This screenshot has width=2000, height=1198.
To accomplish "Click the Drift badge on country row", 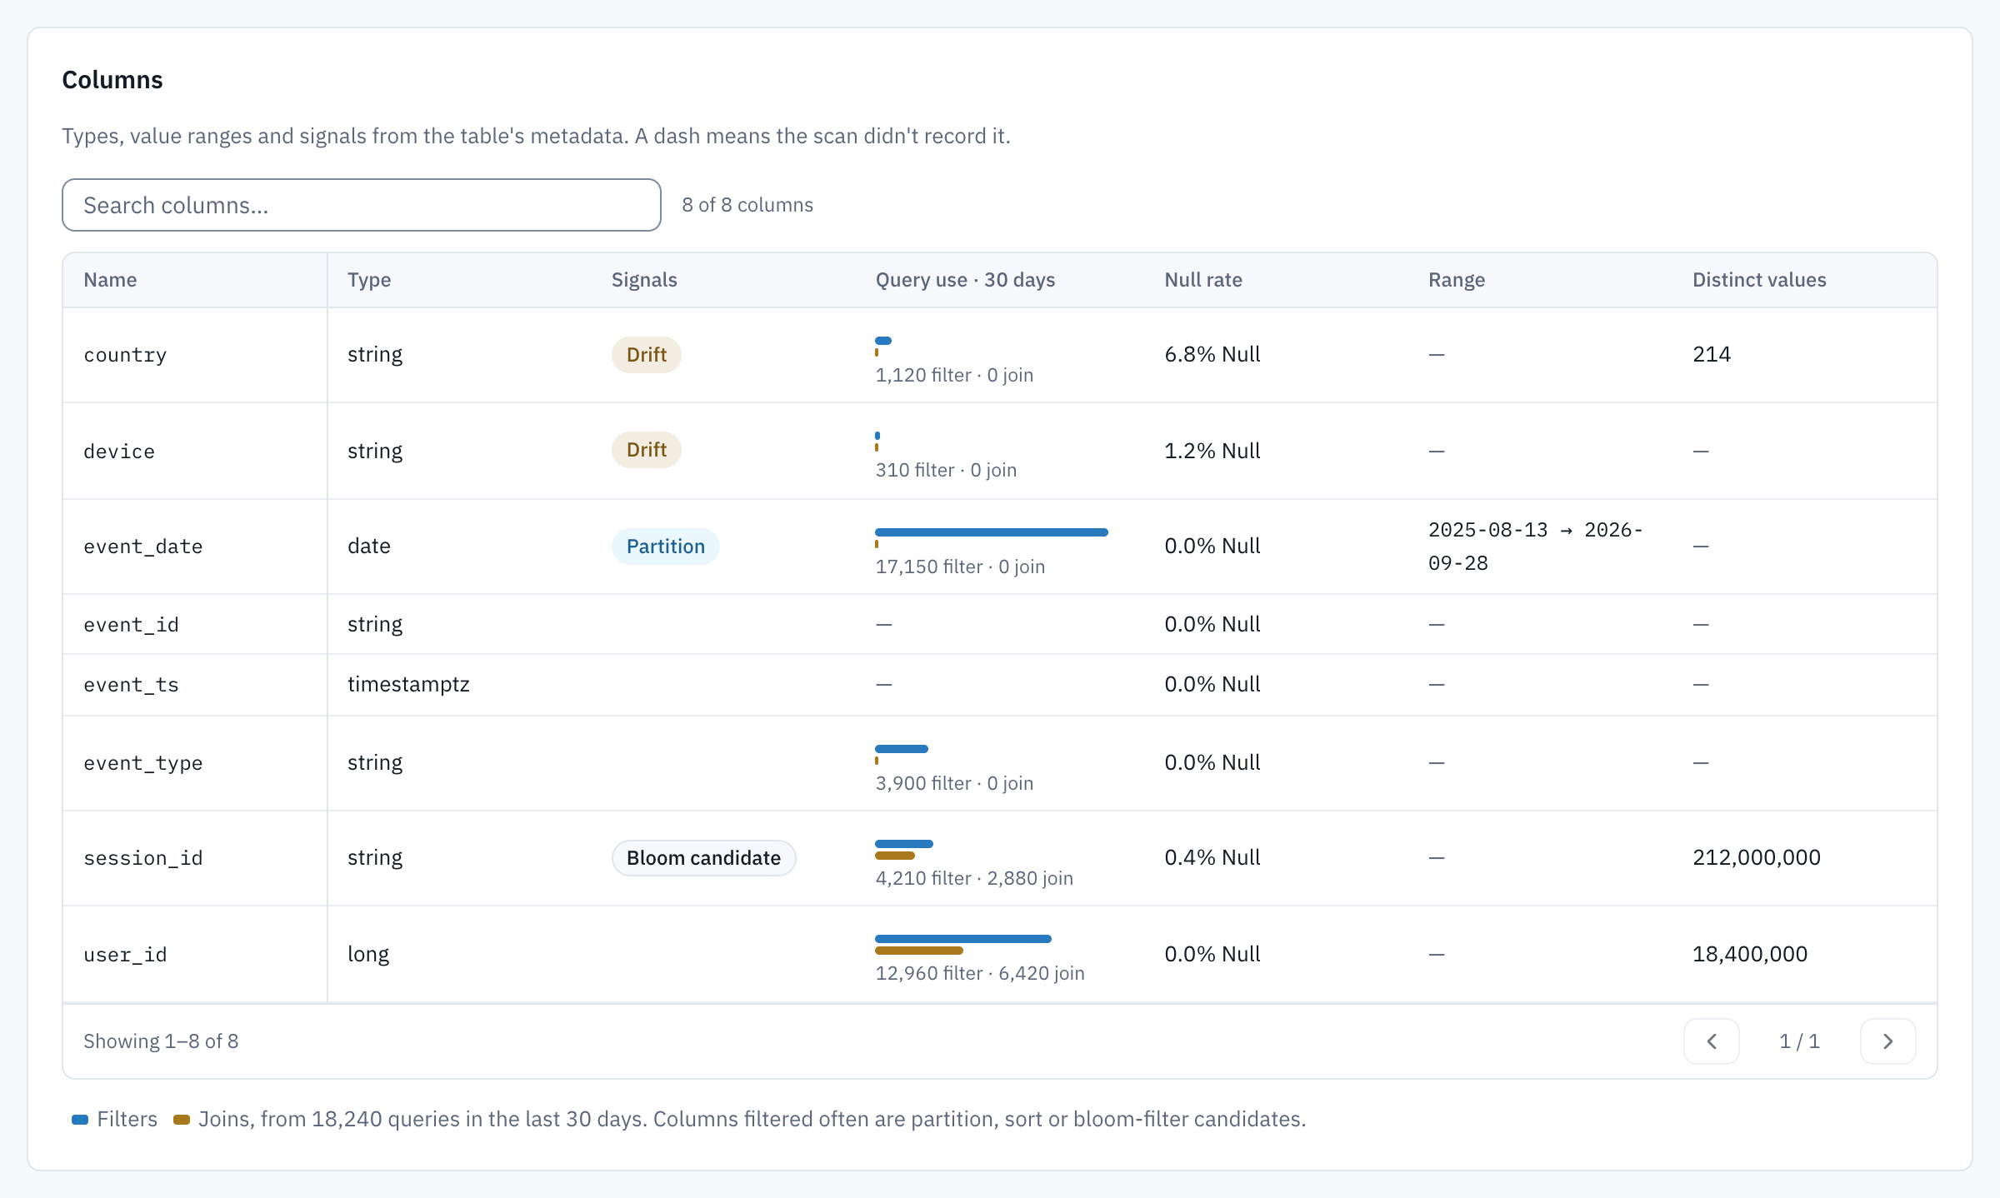I will [x=647, y=355].
